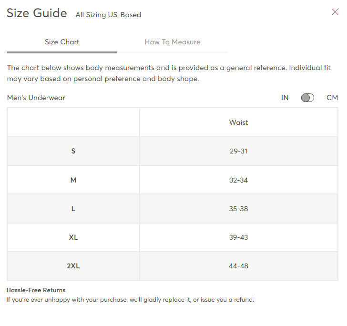Toggle the IN/CM unit switch
This screenshot has width=347, height=326.
307,98
